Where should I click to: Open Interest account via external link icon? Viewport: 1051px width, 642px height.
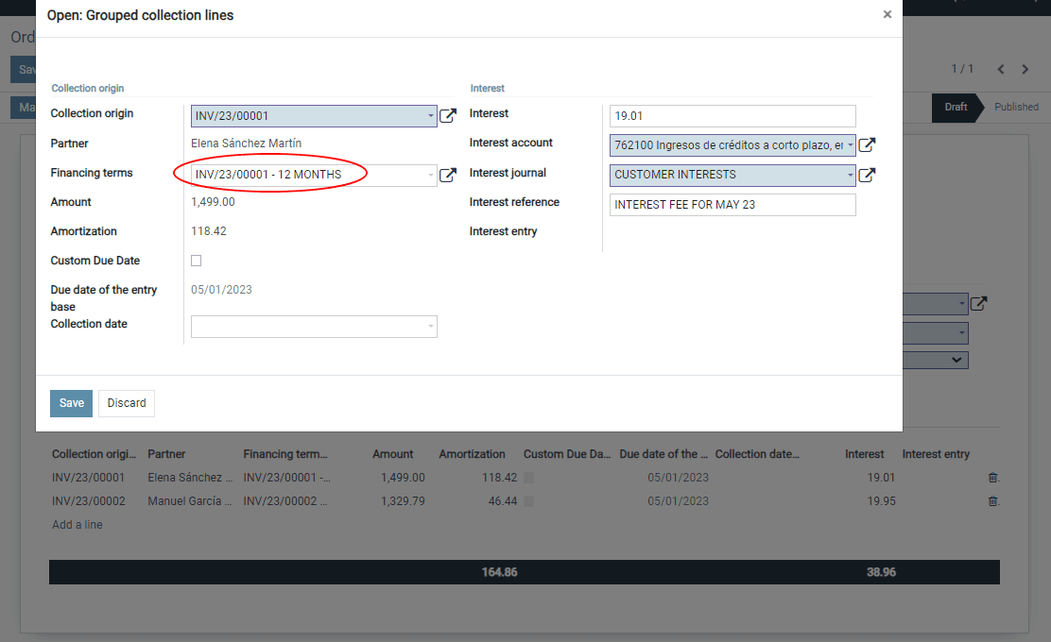tap(867, 145)
